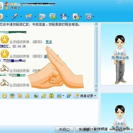Click the 22:14:16 message timestamp
This screenshot has width=133, height=133.
tap(19, 46)
